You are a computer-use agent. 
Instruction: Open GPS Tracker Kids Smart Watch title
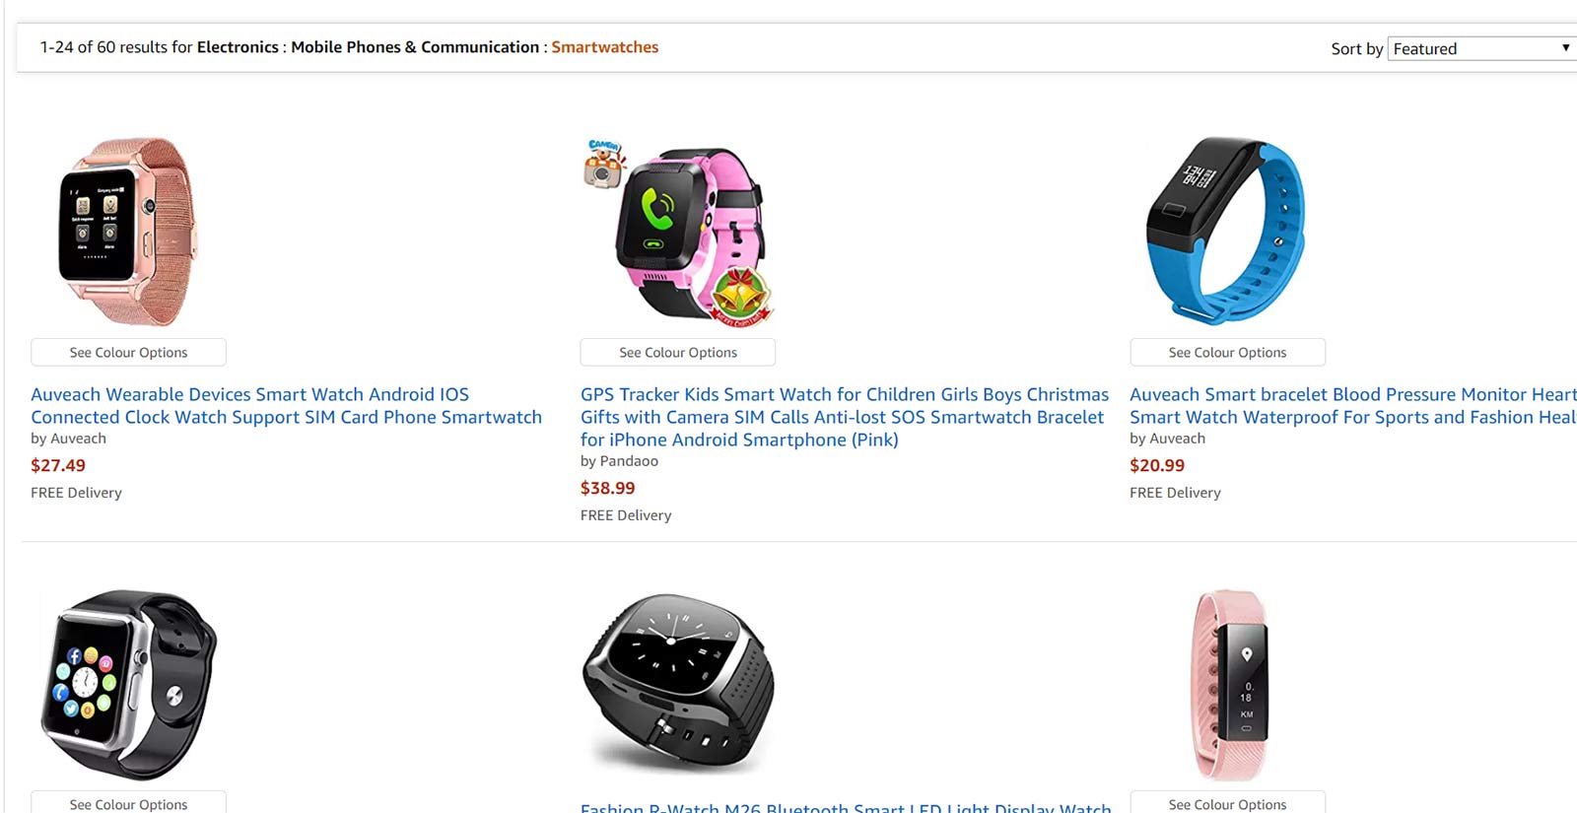click(x=844, y=417)
